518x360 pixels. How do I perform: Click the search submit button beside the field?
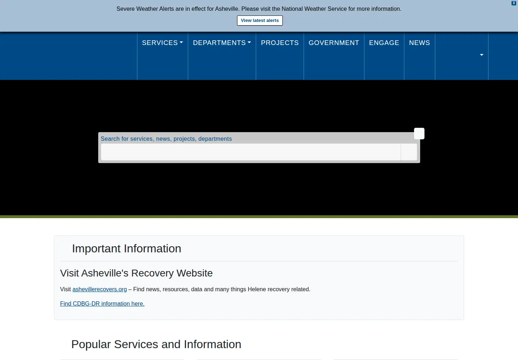pos(409,152)
